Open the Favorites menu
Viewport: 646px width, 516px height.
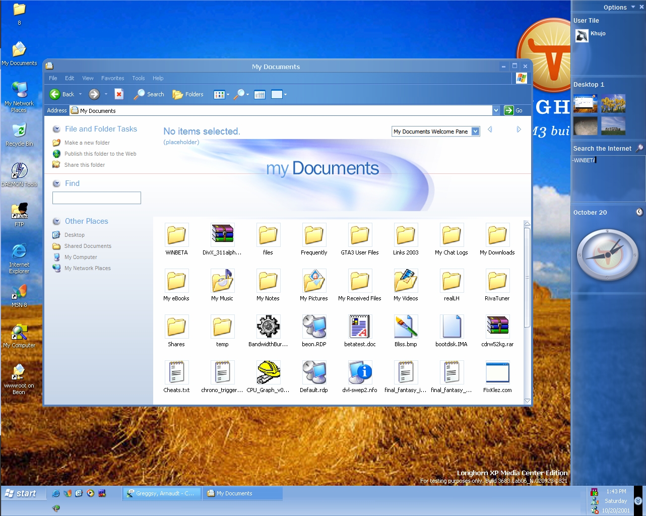point(112,78)
